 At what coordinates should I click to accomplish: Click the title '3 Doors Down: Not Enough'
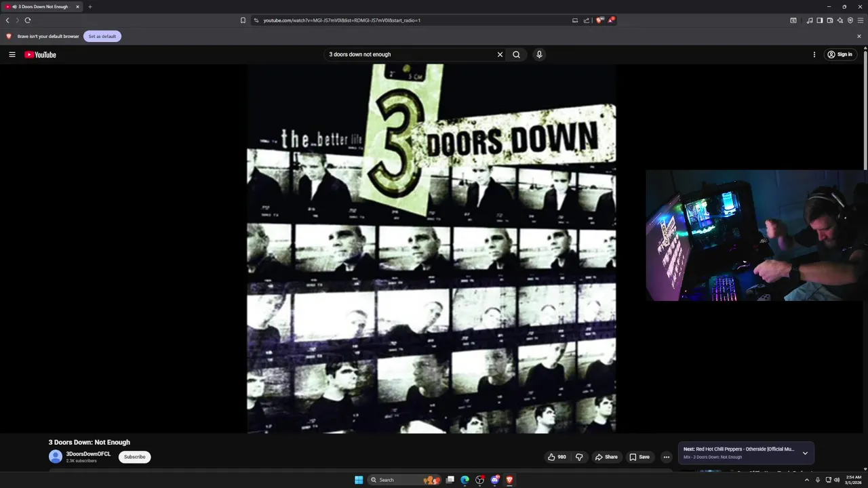[89, 442]
